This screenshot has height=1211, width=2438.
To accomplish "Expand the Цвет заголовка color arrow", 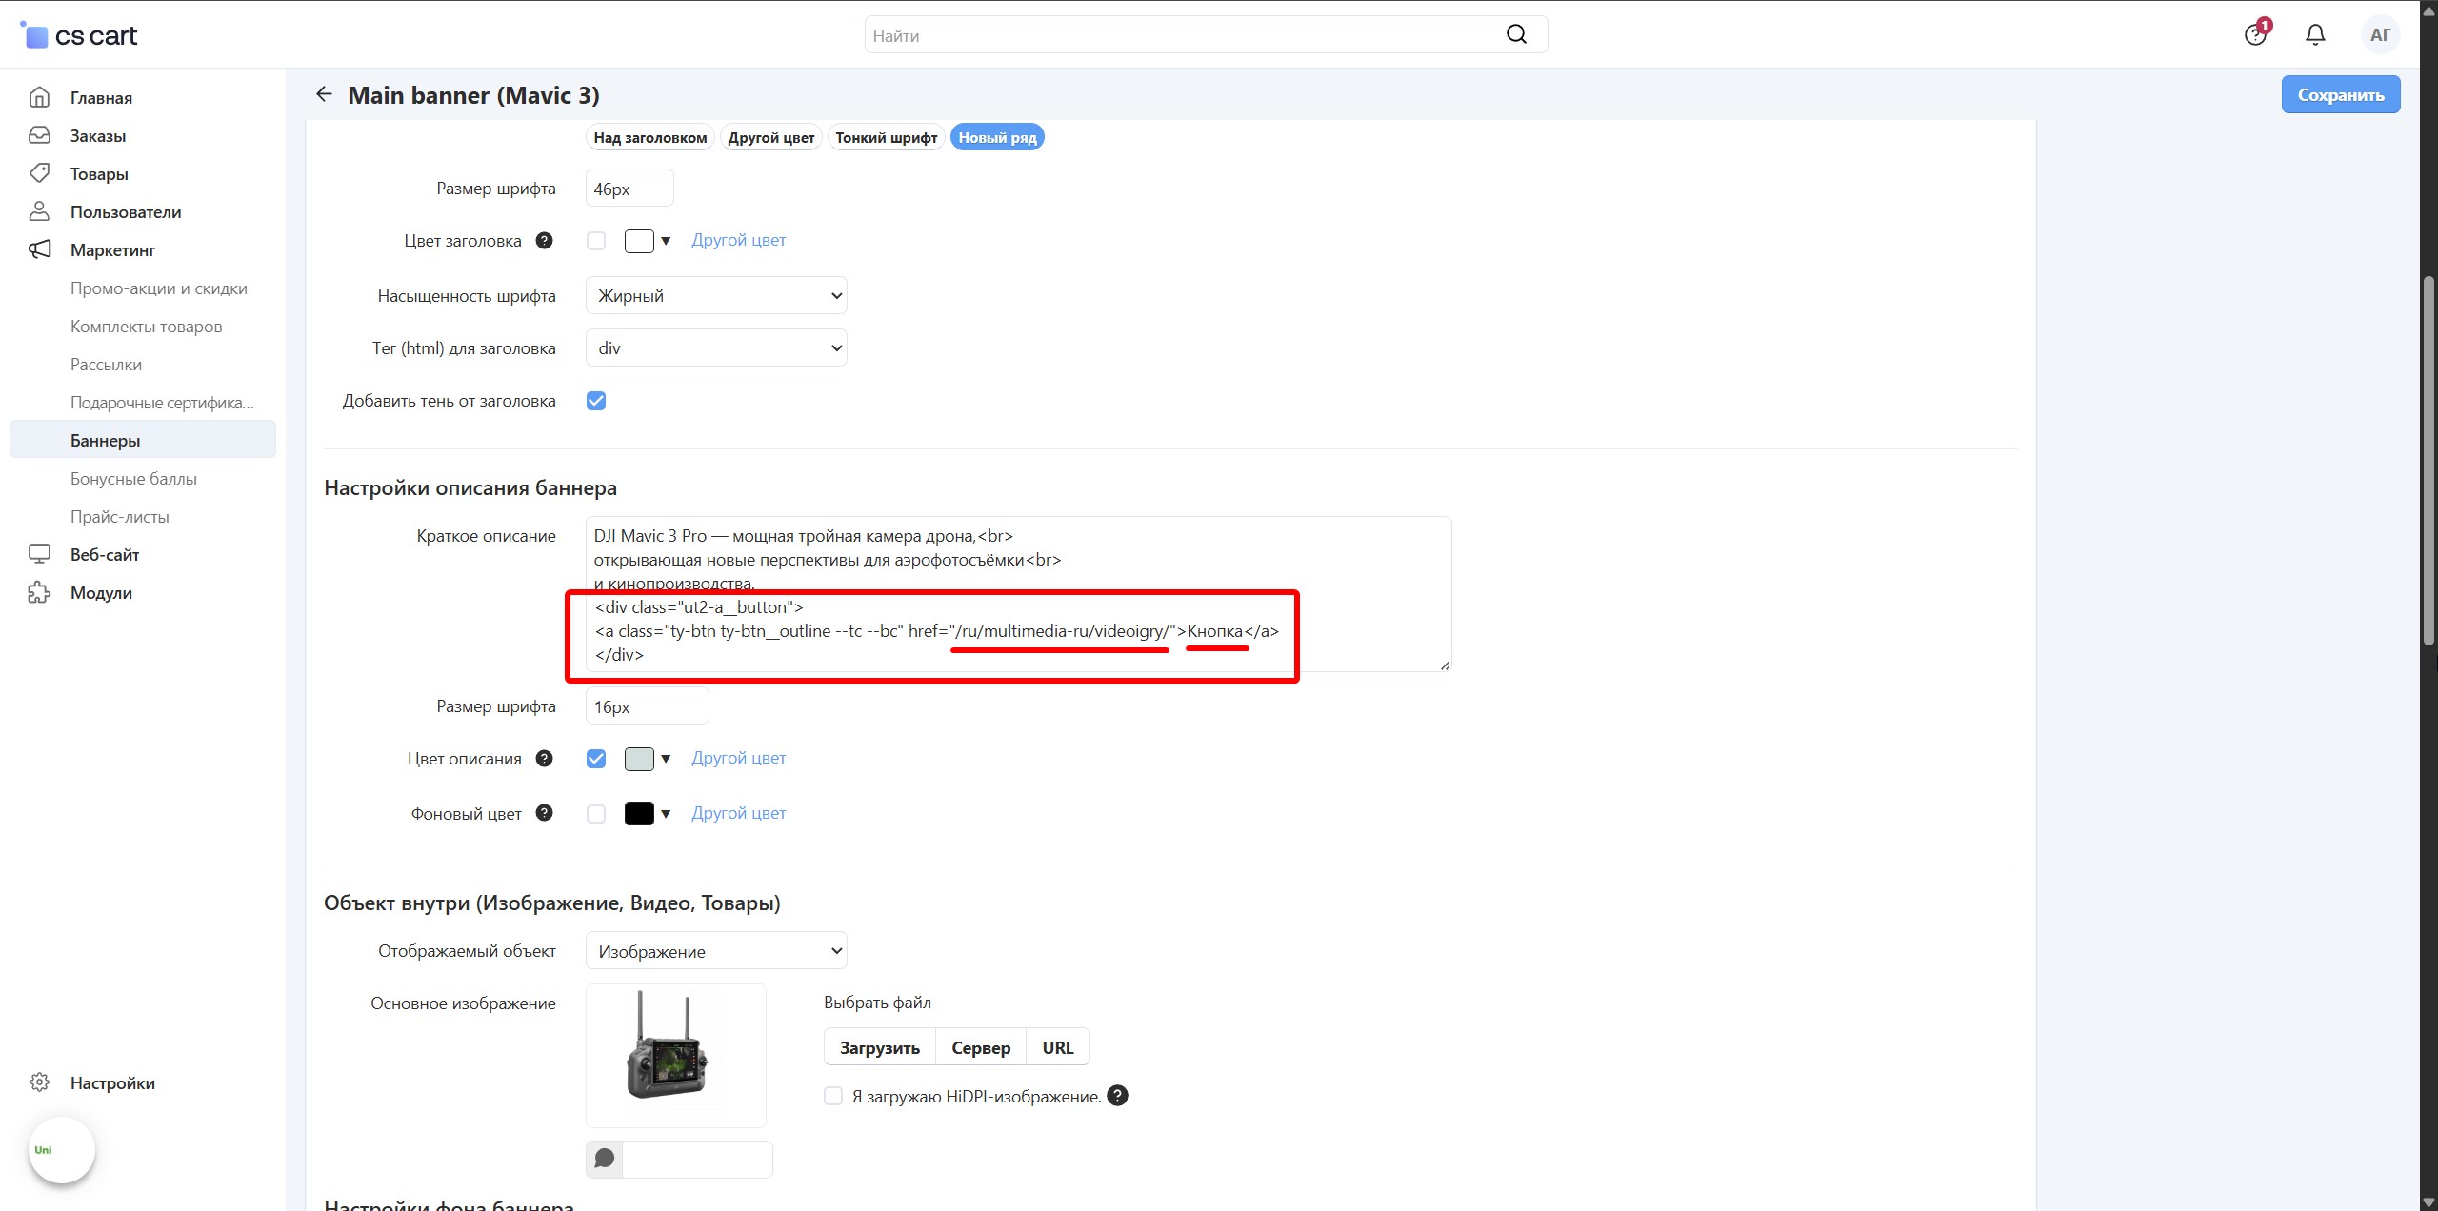I will pos(666,241).
